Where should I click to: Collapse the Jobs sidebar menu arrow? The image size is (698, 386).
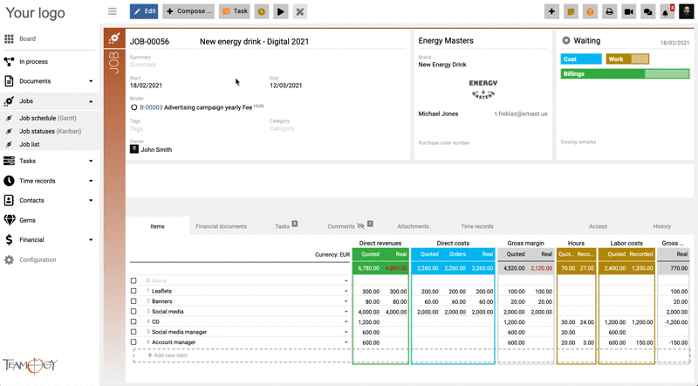(91, 101)
